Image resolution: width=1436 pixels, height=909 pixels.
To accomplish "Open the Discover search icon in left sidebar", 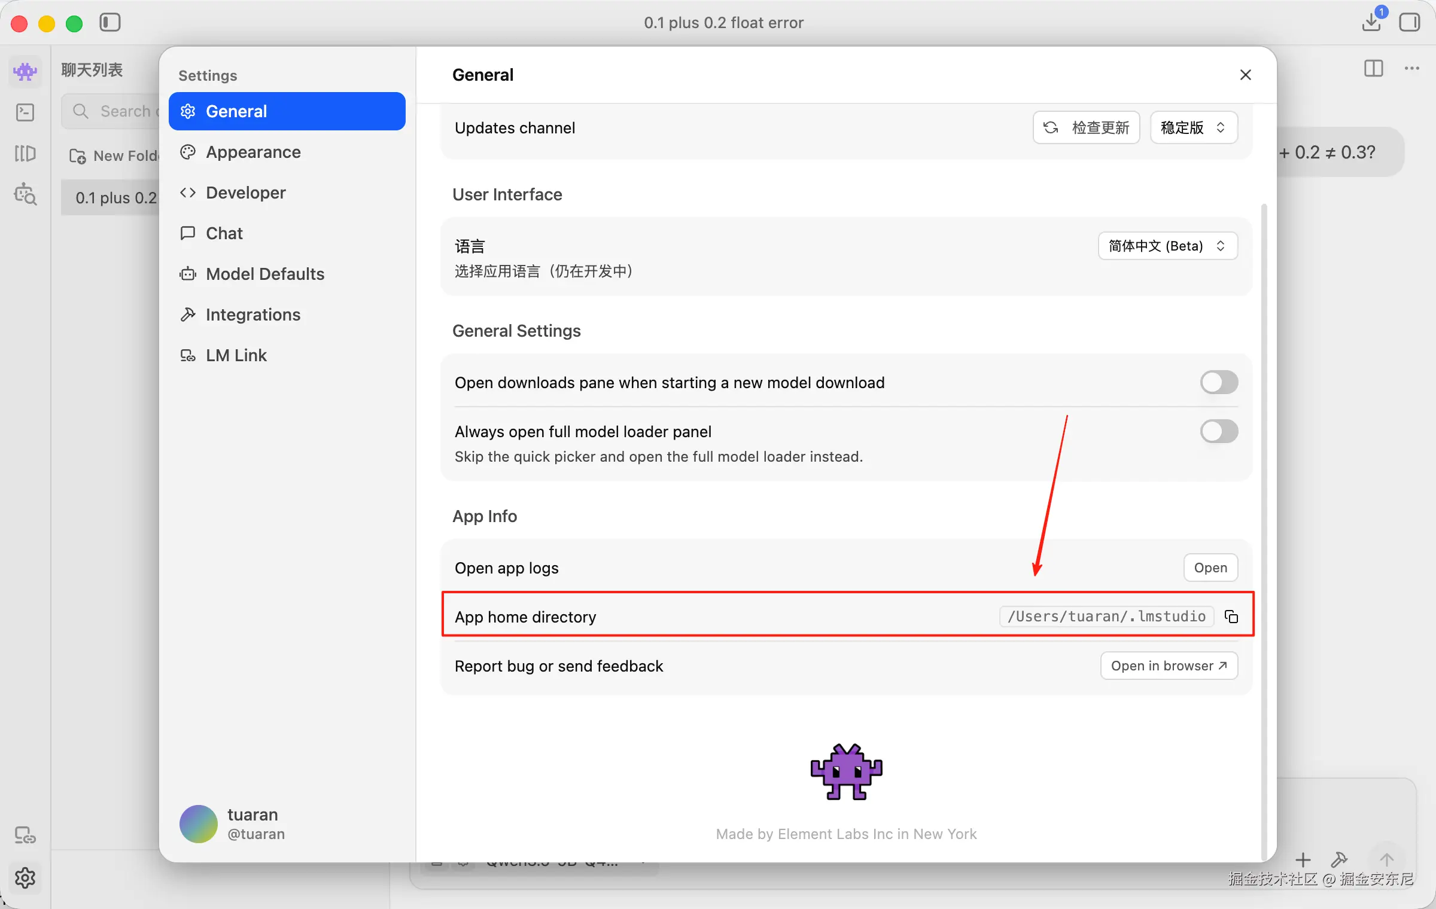I will click(x=25, y=194).
